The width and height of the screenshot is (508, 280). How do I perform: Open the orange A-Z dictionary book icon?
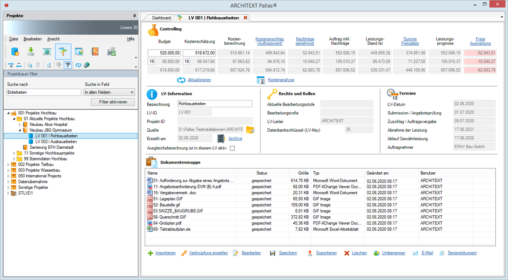click(x=95, y=52)
